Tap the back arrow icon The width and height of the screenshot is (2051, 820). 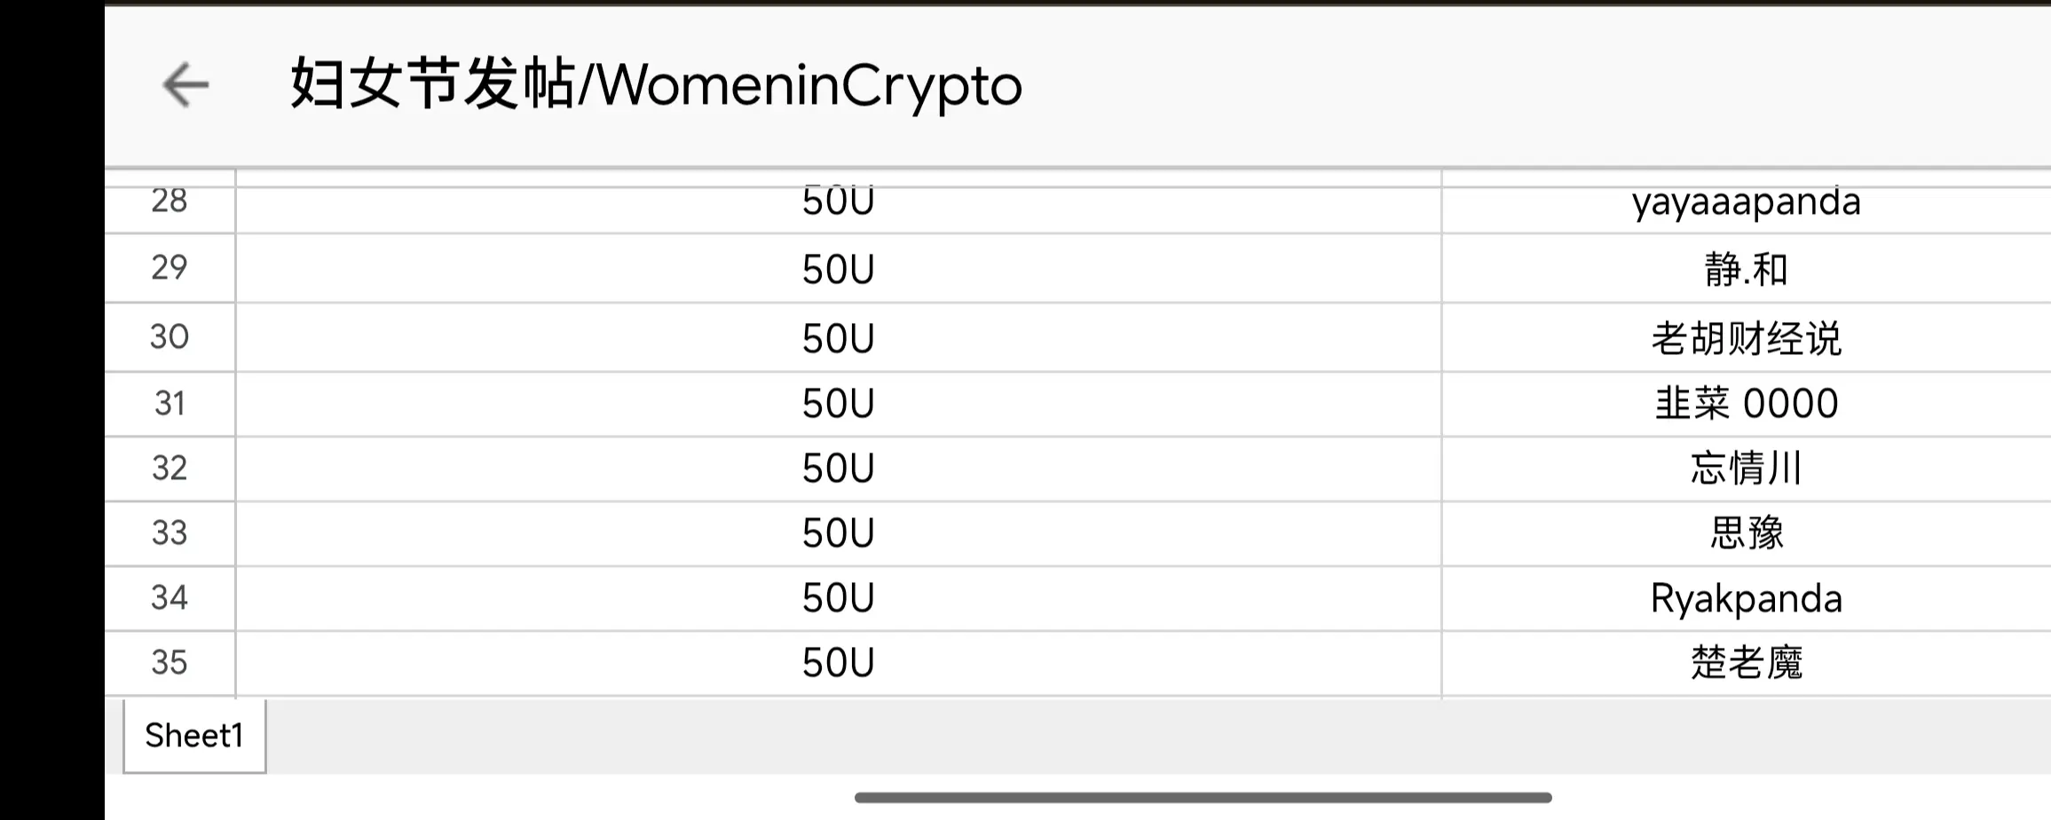point(185,85)
